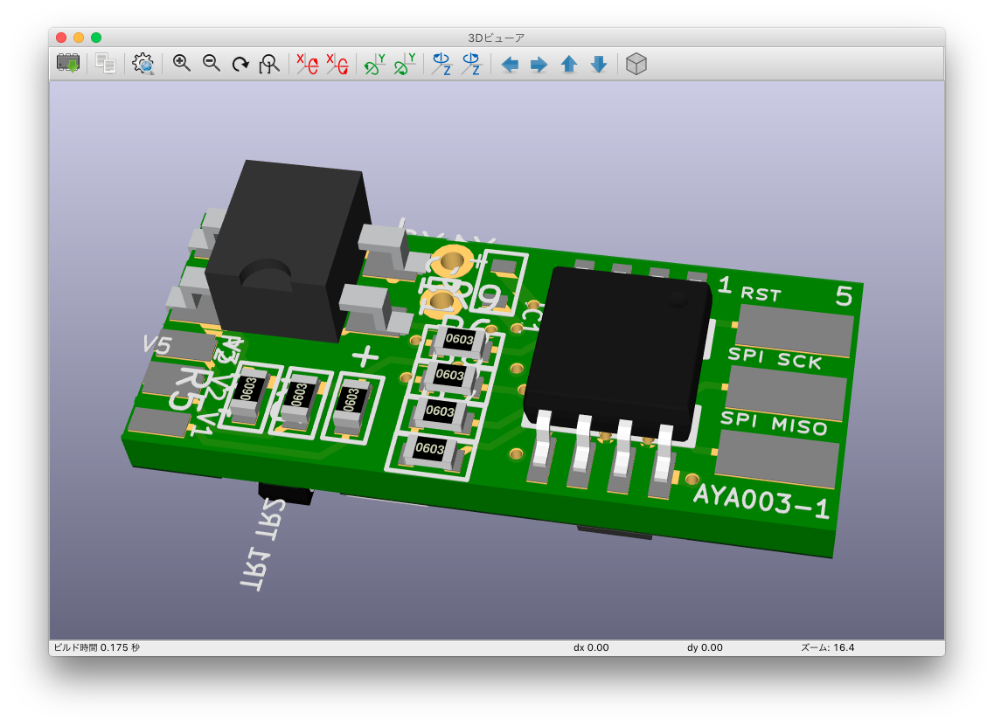Copy 3D image to clipboard
The height and width of the screenshot is (726, 994).
coord(105,64)
